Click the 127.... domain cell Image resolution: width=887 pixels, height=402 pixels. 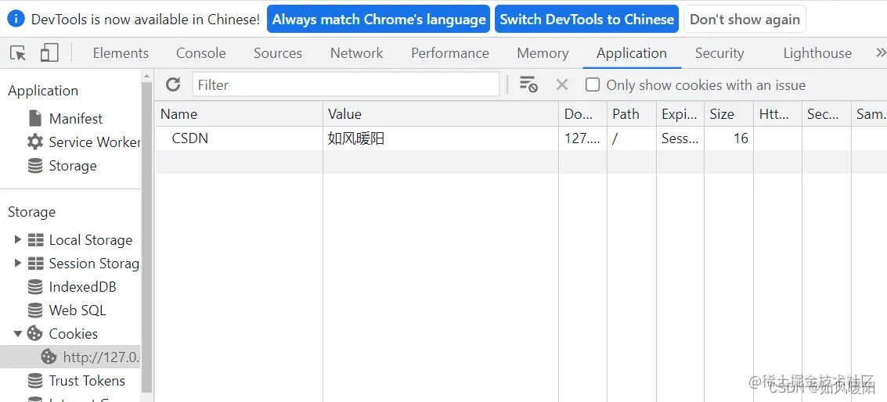coord(582,138)
